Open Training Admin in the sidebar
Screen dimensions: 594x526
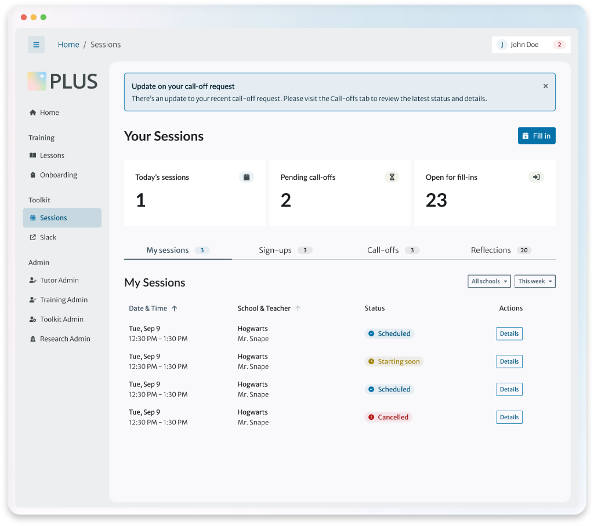tap(62, 300)
